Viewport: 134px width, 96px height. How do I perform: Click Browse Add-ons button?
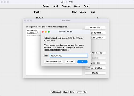[x=53, y=62]
